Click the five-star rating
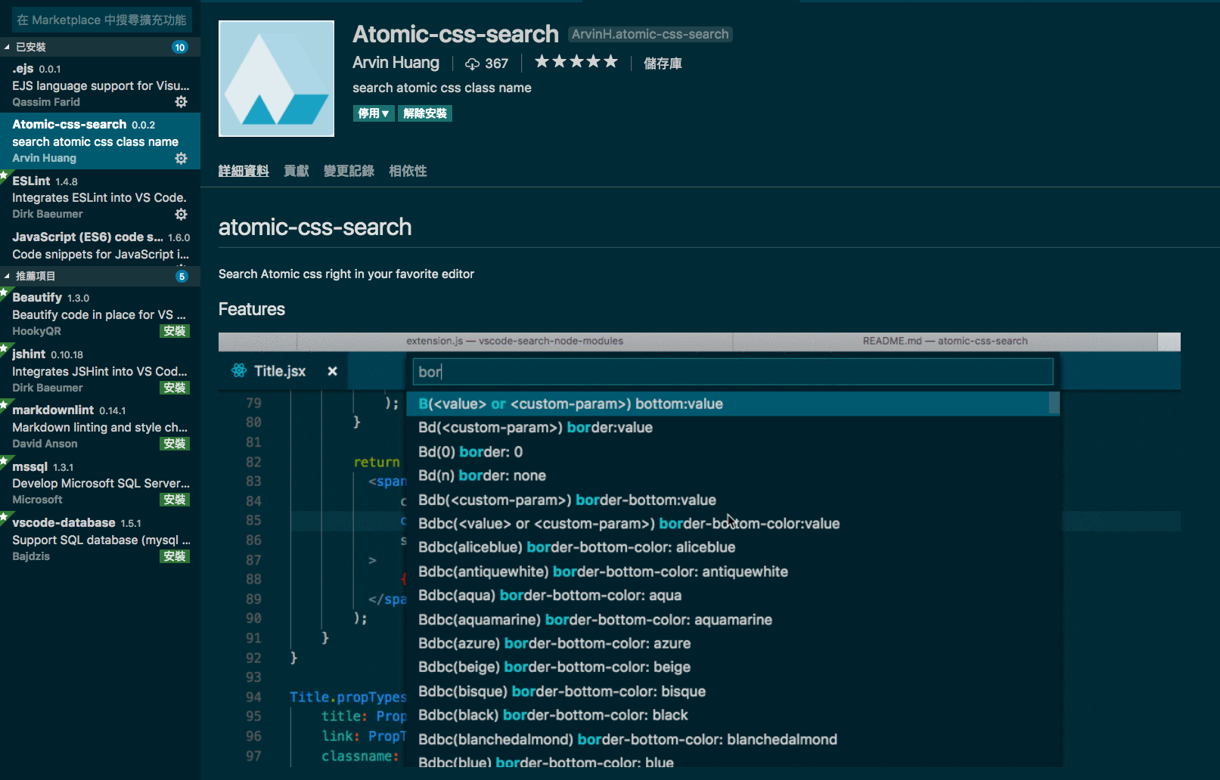This screenshot has height=780, width=1220. pos(576,62)
